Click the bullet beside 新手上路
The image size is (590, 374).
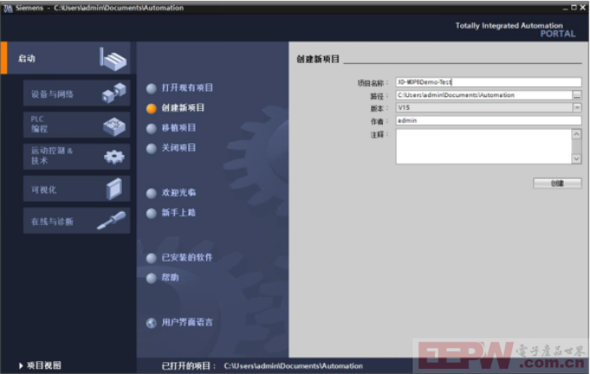coord(151,213)
